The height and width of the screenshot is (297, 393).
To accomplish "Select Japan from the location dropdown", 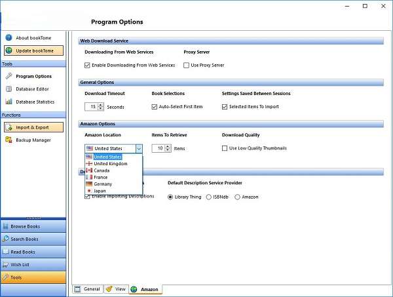I will point(114,191).
